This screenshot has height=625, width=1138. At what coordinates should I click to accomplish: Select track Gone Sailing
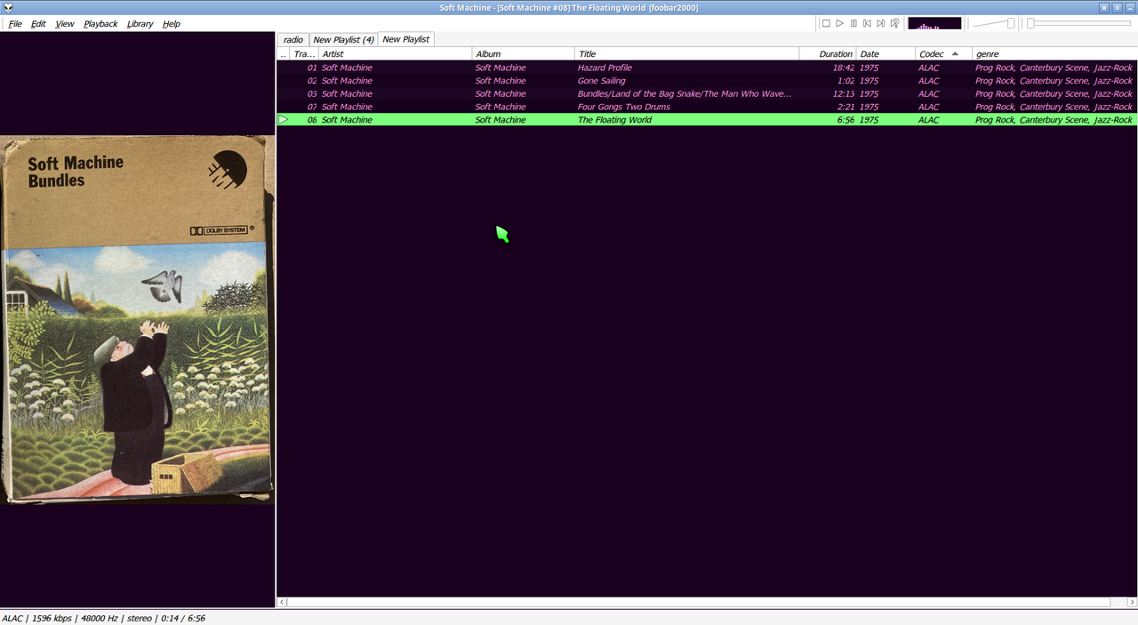(x=707, y=81)
